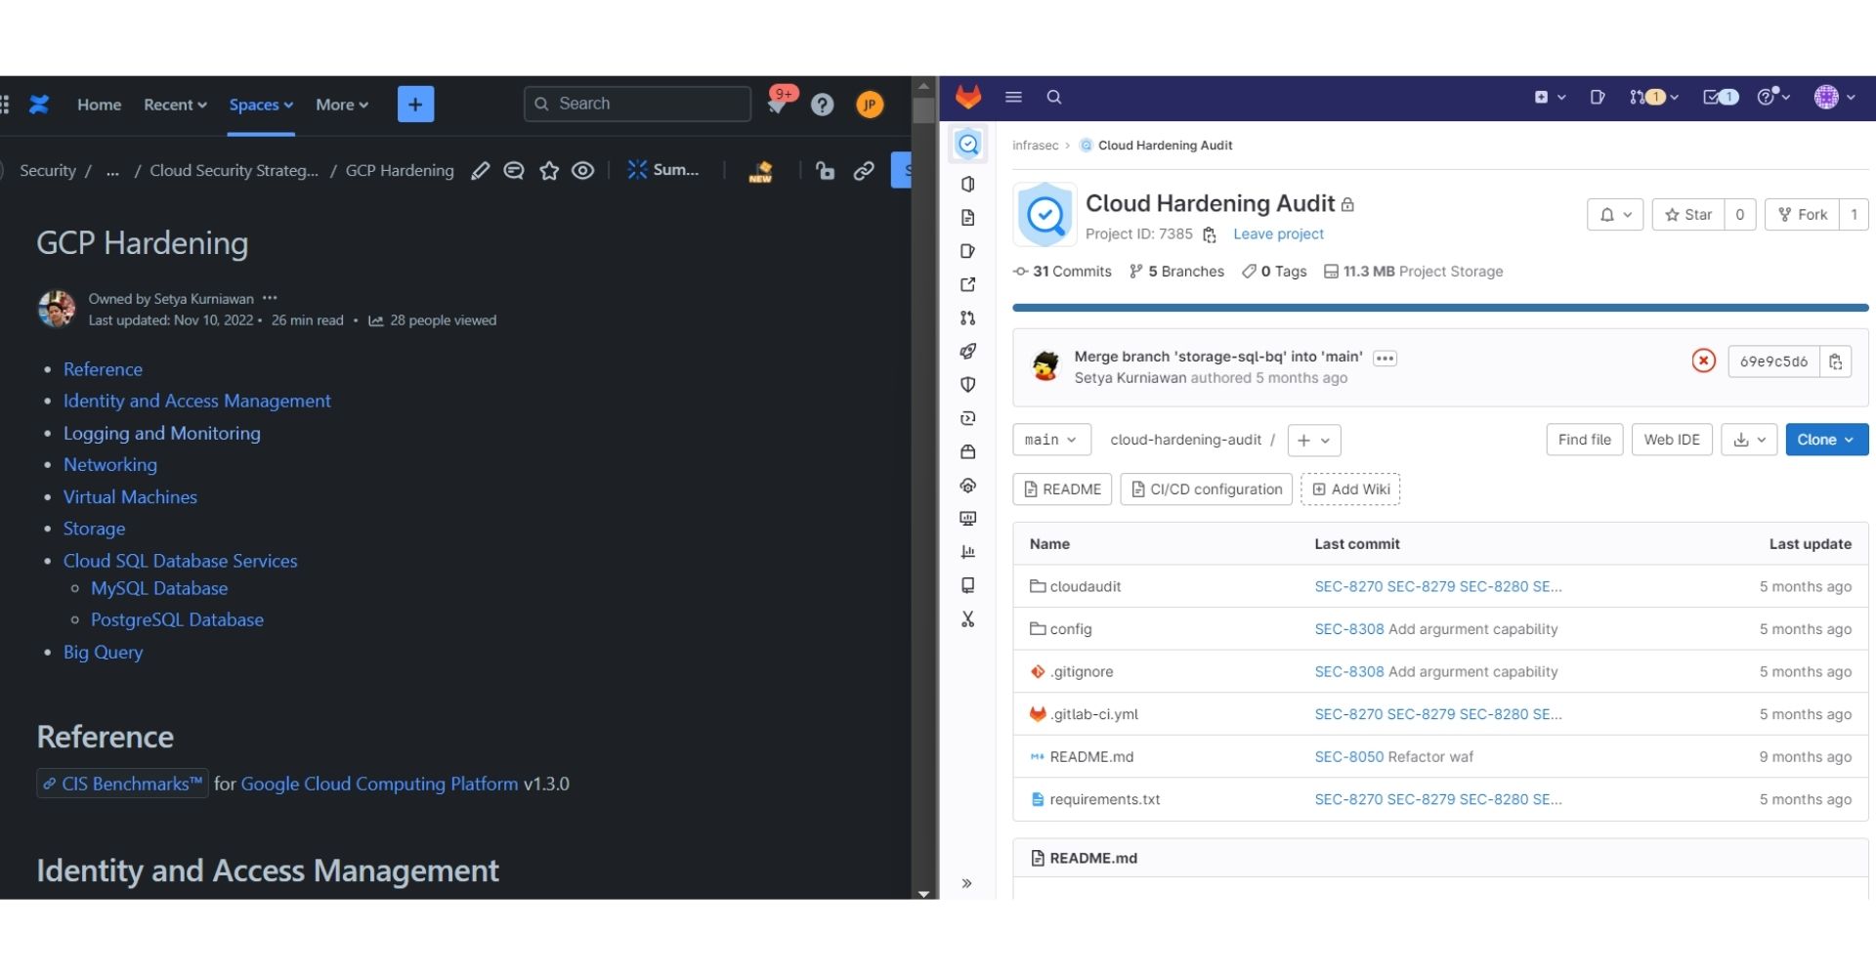Open the download source code dropdown

click(x=1749, y=441)
